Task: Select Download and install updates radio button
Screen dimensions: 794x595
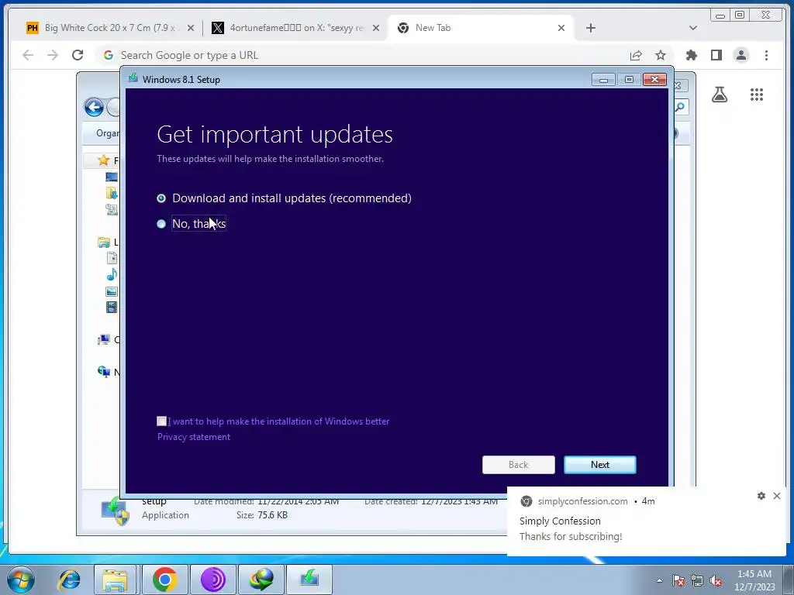Action: (161, 198)
